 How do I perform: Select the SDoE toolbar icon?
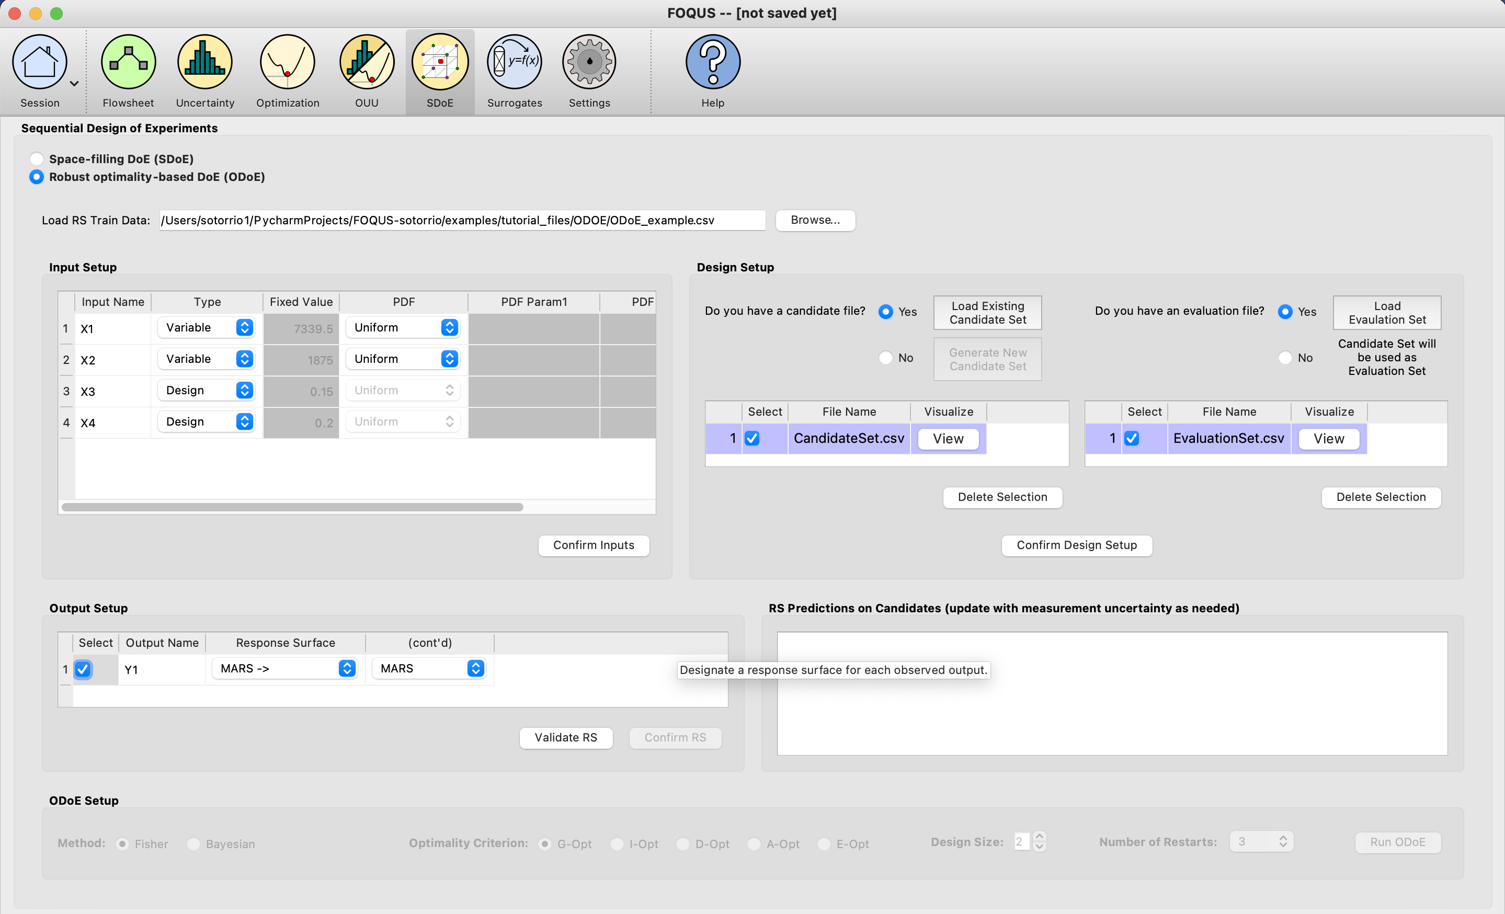click(440, 71)
